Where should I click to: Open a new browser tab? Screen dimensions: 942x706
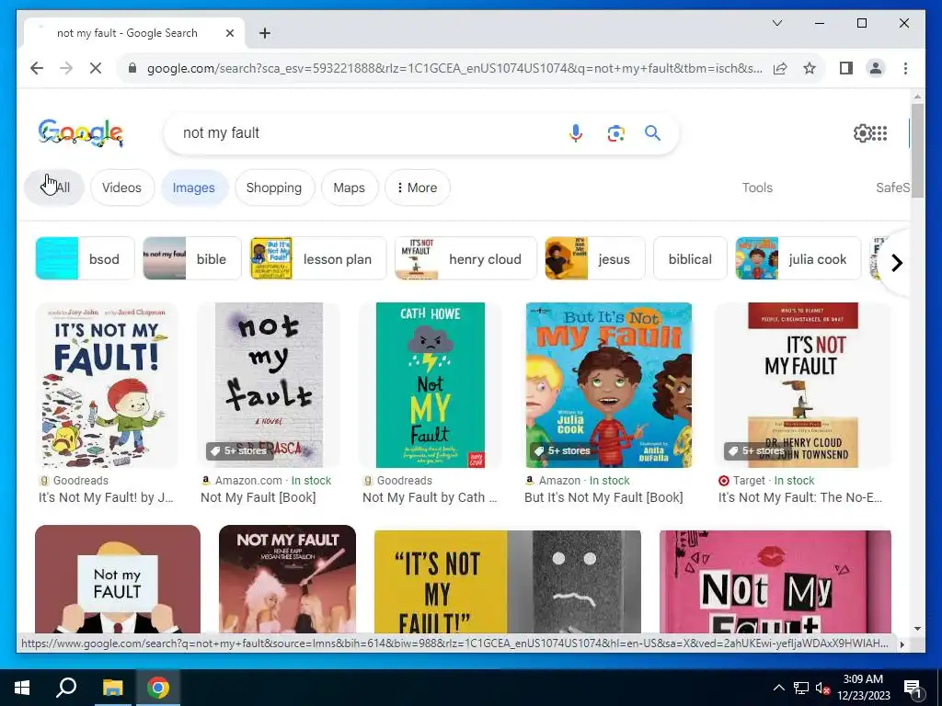point(264,33)
